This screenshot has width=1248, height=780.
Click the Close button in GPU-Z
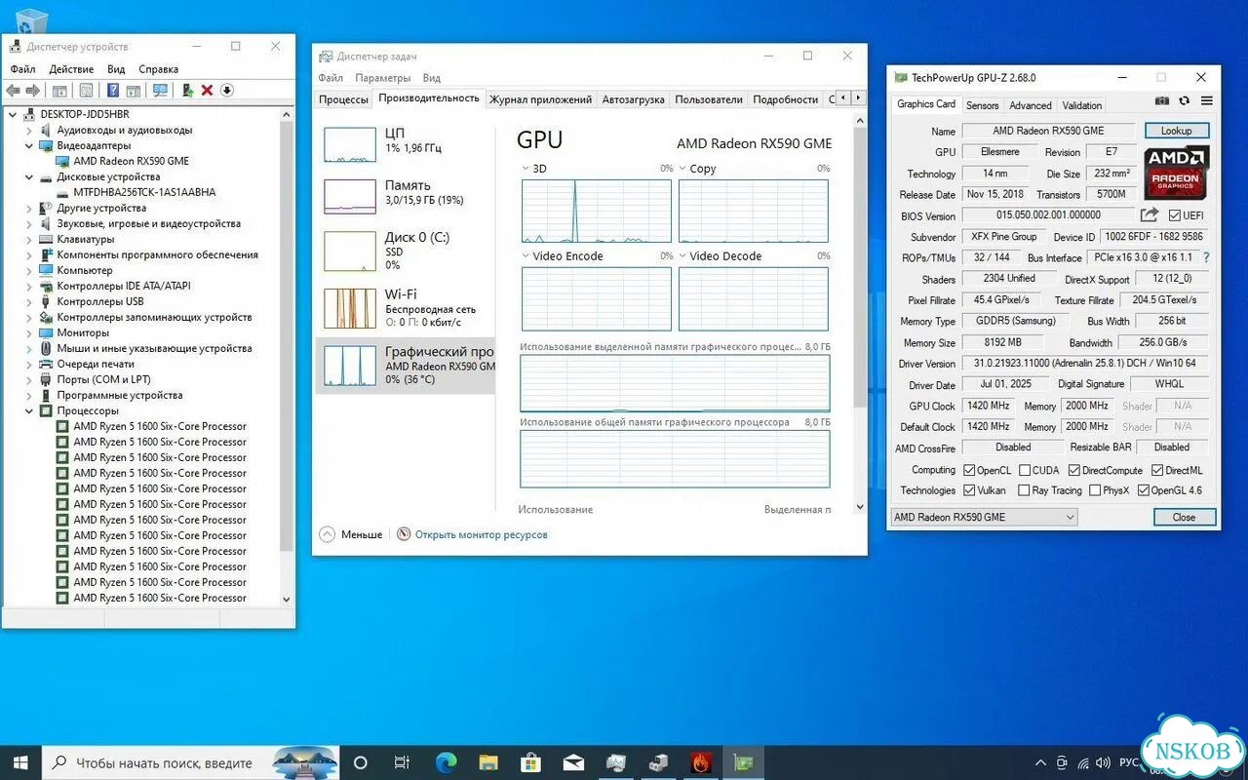click(1185, 518)
